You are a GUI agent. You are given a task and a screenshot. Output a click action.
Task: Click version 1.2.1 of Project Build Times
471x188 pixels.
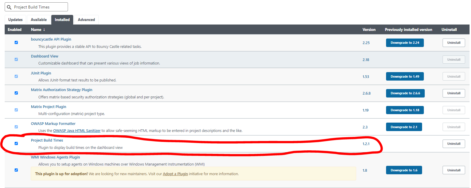point(366,144)
